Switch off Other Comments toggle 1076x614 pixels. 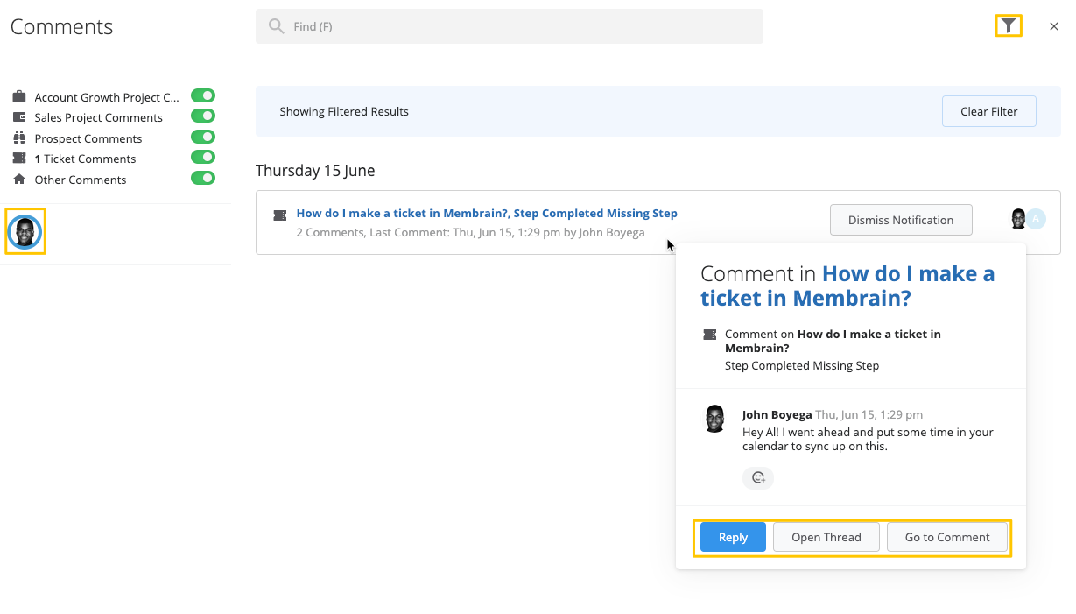[203, 179]
